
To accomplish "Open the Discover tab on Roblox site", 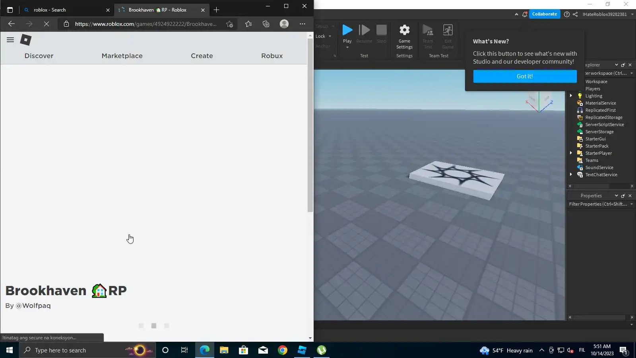I will (39, 56).
